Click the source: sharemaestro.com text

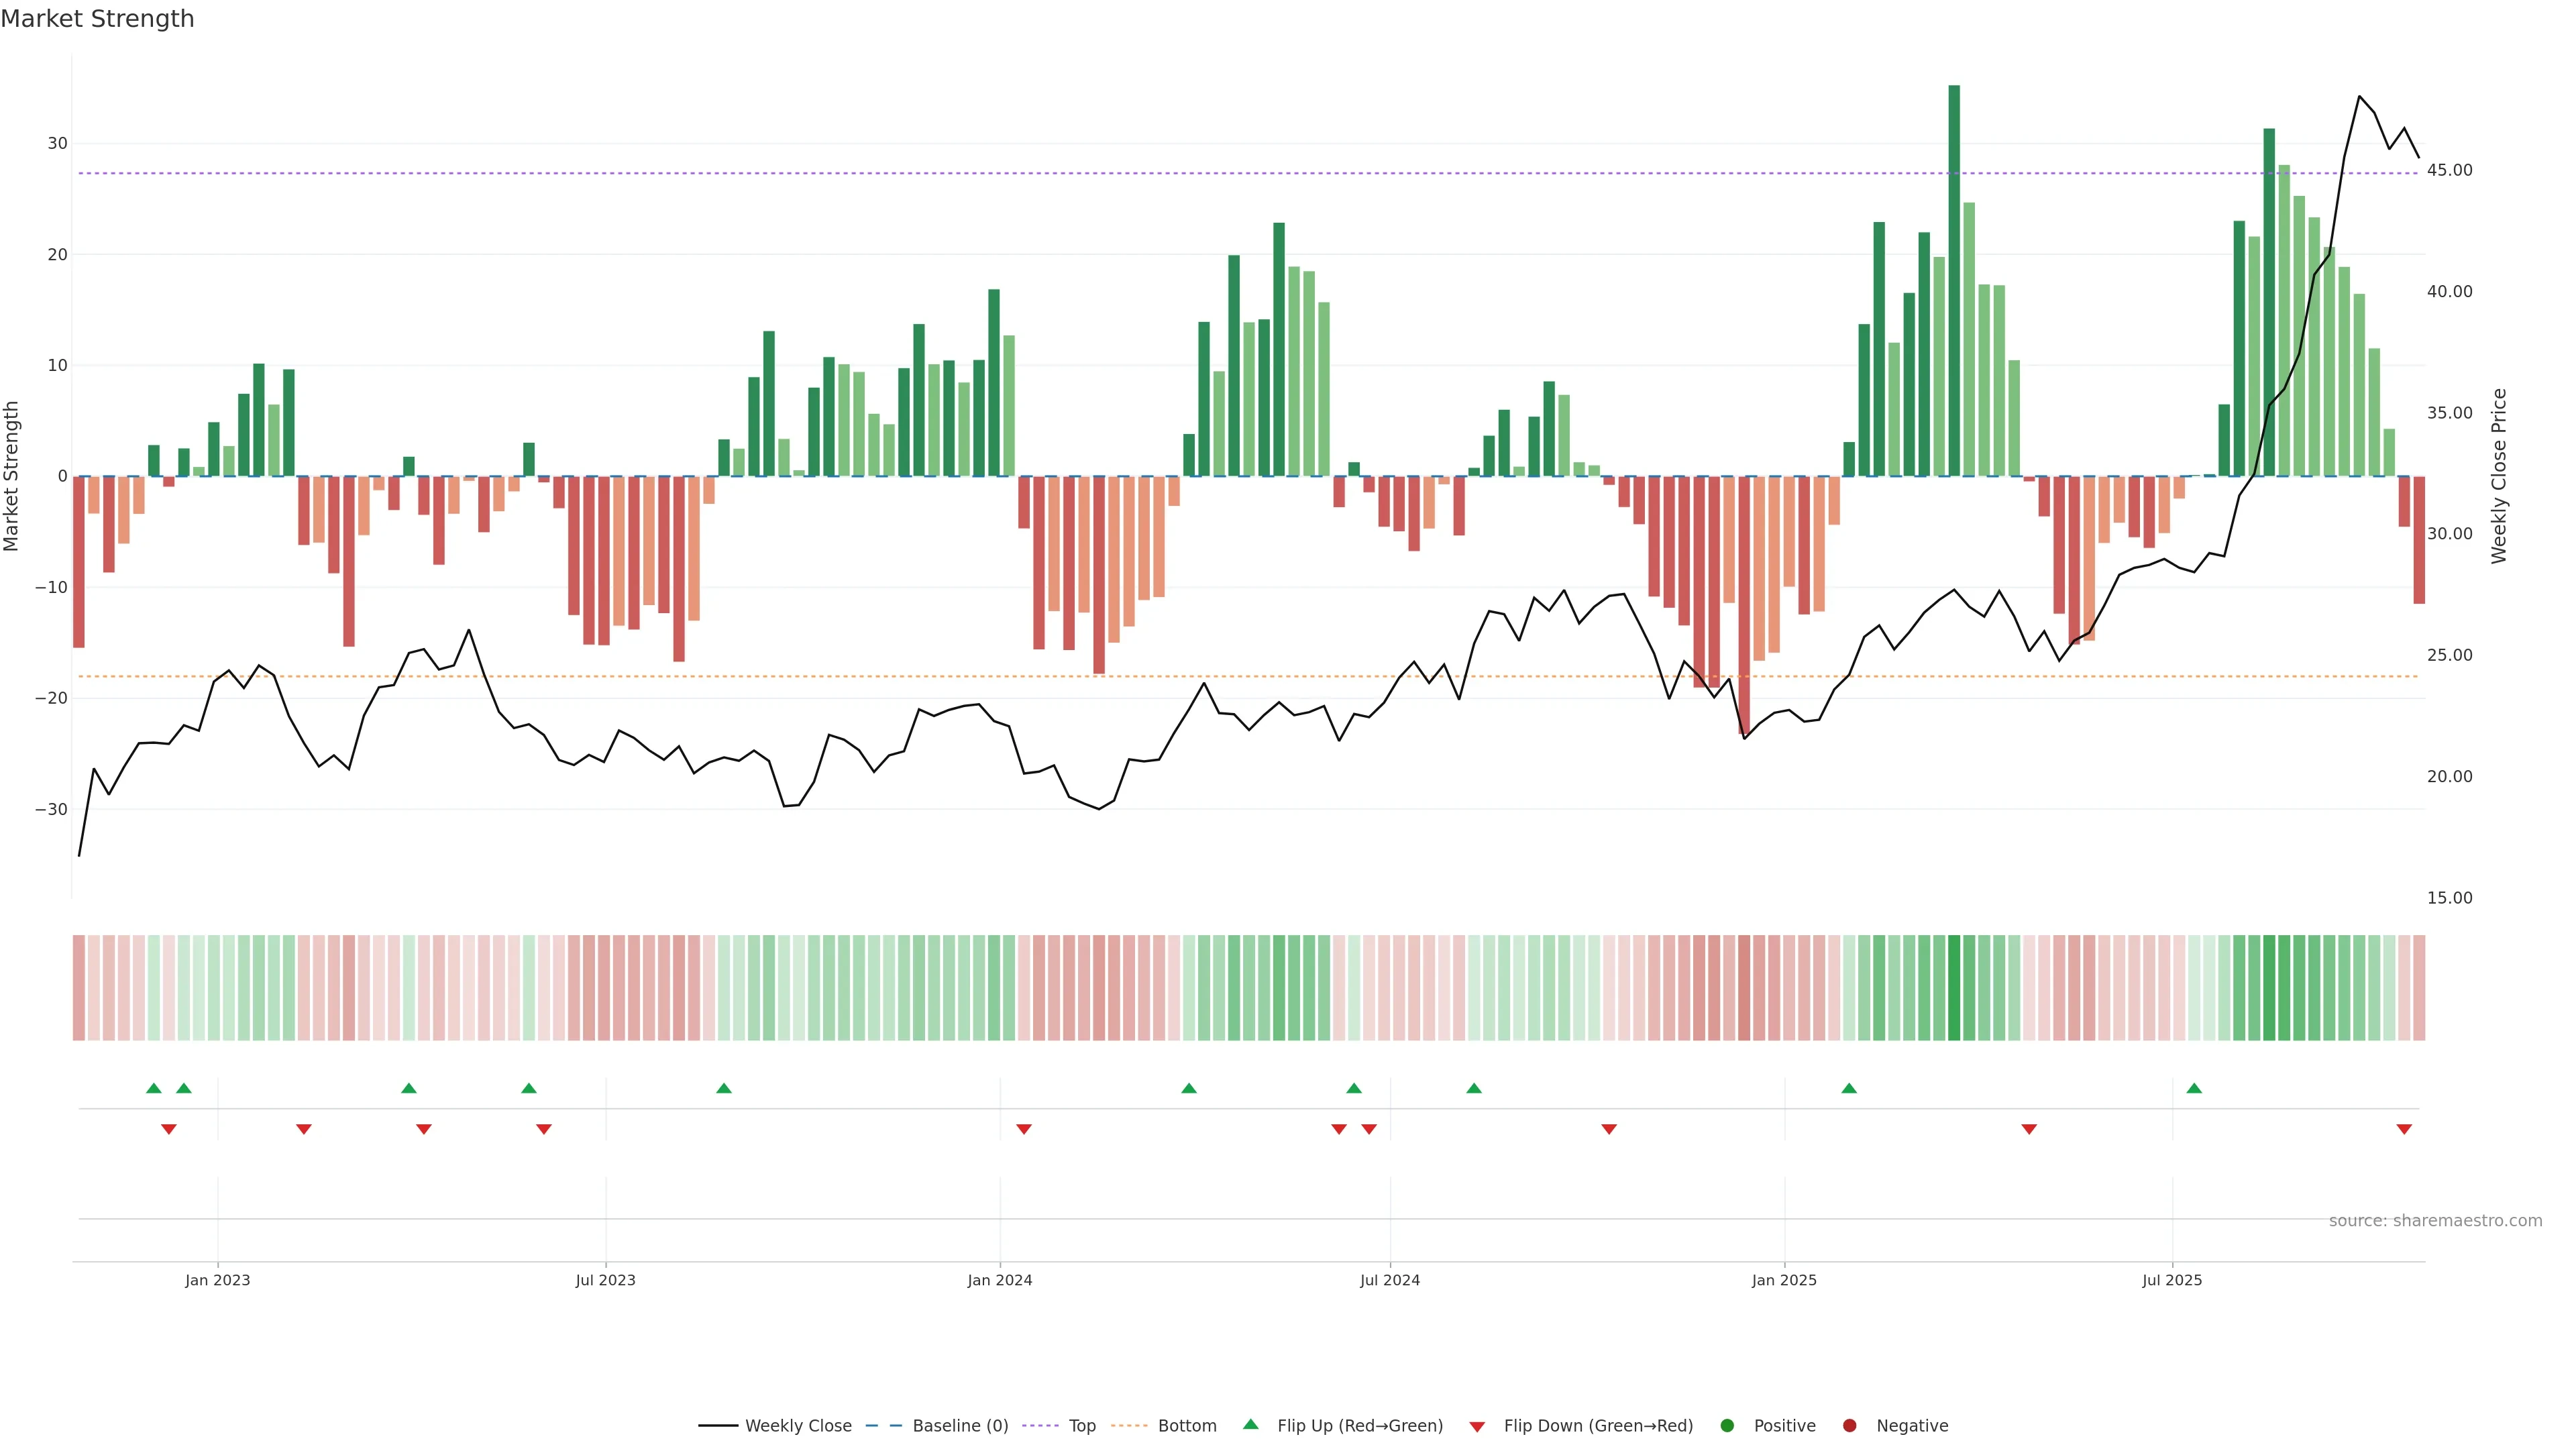(2435, 1221)
